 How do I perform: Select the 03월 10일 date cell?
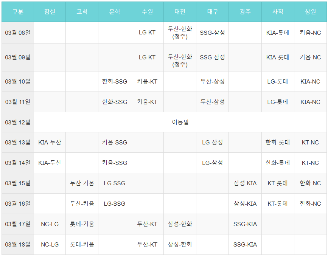click(18, 81)
